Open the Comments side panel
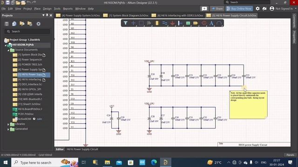The image size is (298, 167). [x=294, y=21]
